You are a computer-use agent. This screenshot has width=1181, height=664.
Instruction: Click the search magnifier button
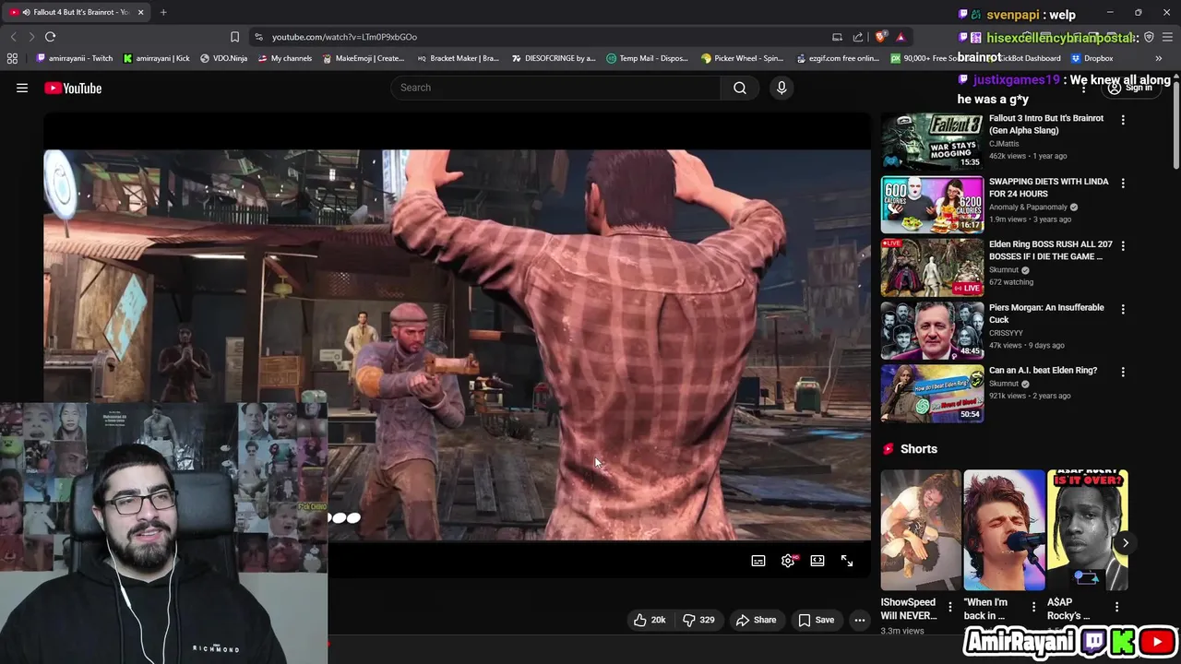(740, 88)
